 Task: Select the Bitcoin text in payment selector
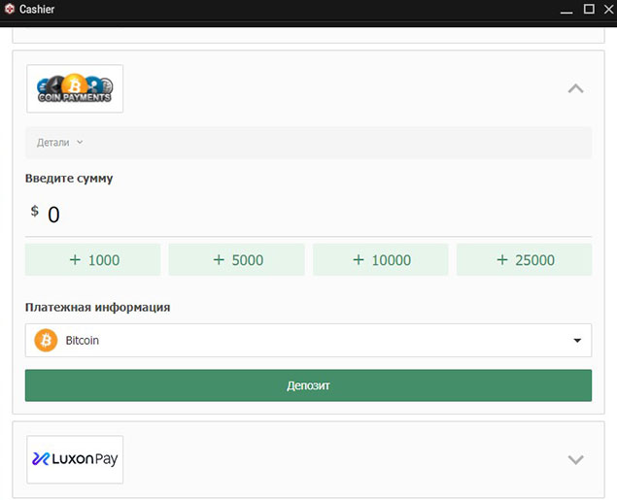83,341
